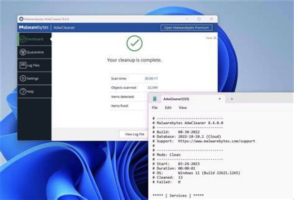
Task: Click the Malwarebytes logo in the header
Action: pyautogui.click(x=34, y=27)
